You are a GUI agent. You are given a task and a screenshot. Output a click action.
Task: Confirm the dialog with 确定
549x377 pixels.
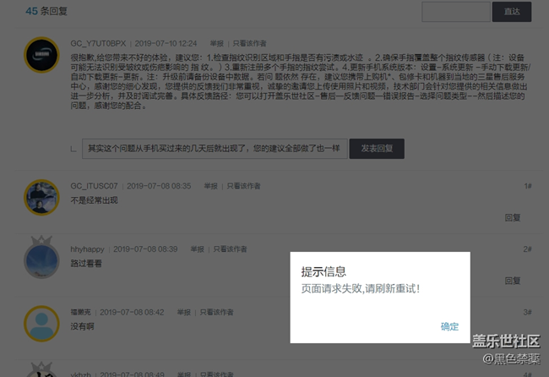click(449, 326)
